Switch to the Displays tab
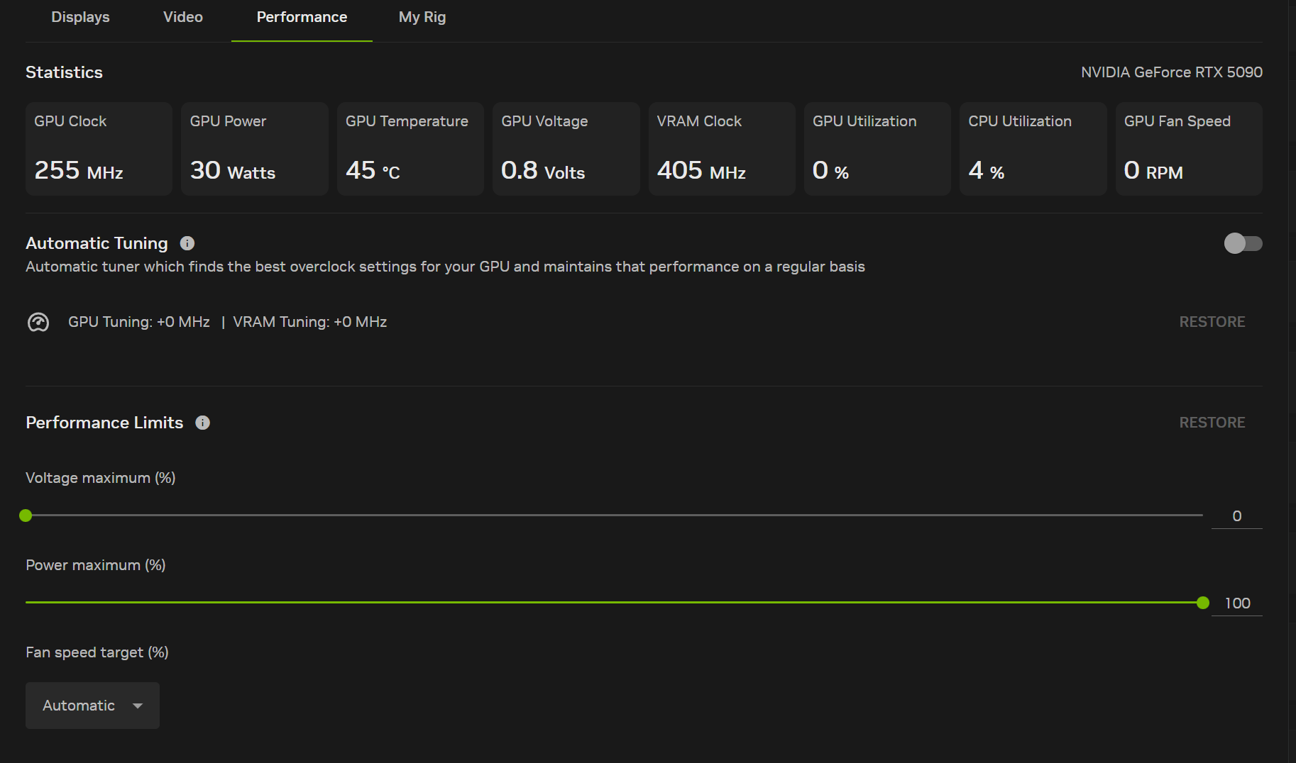Viewport: 1296px width, 763px height. [x=80, y=17]
